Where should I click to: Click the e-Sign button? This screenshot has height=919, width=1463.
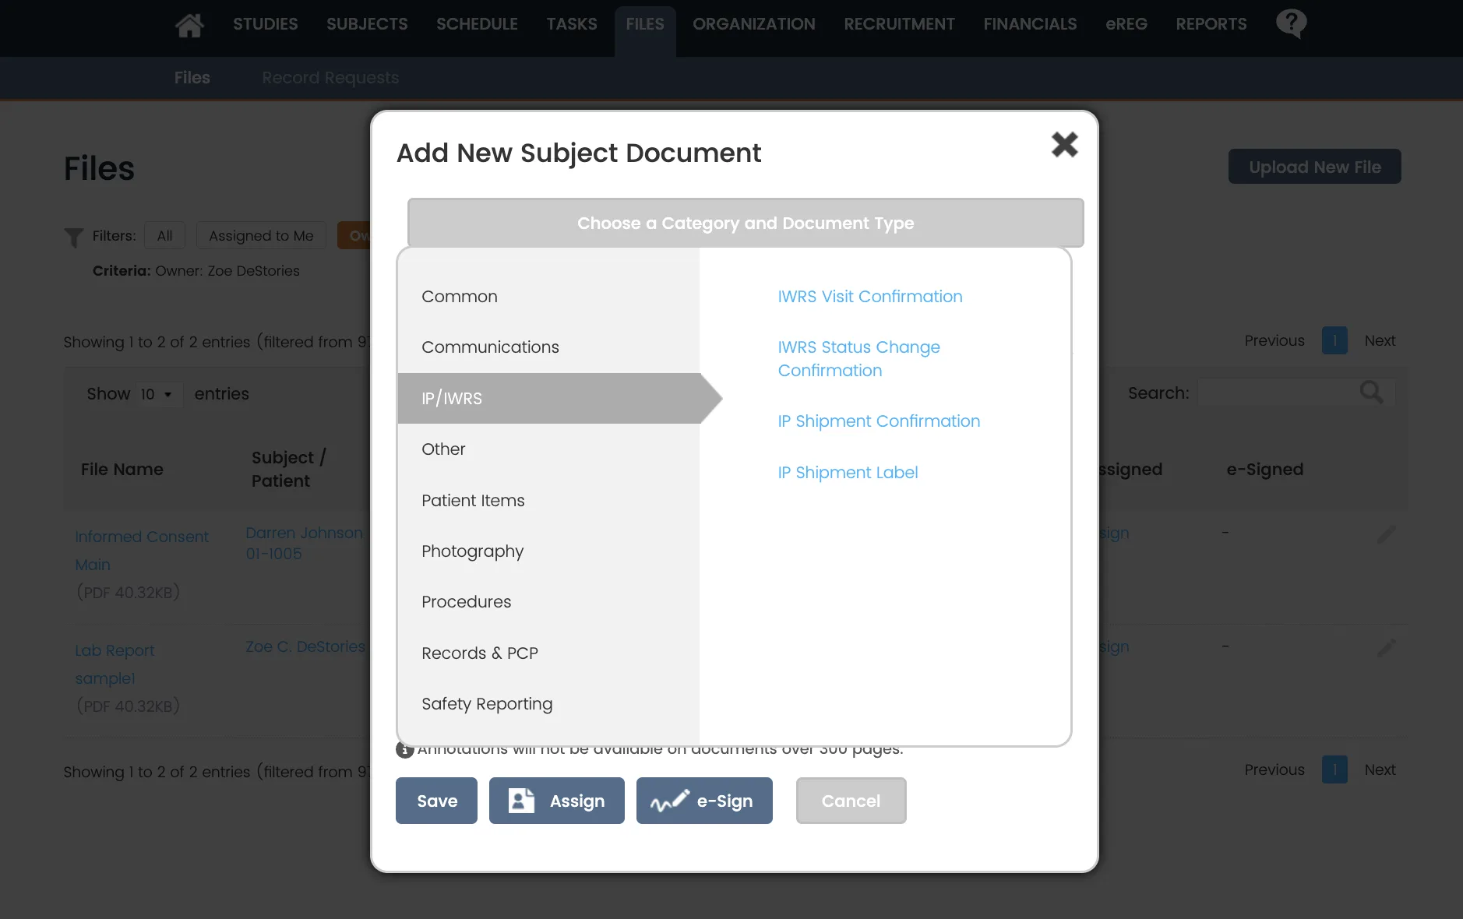pos(704,801)
